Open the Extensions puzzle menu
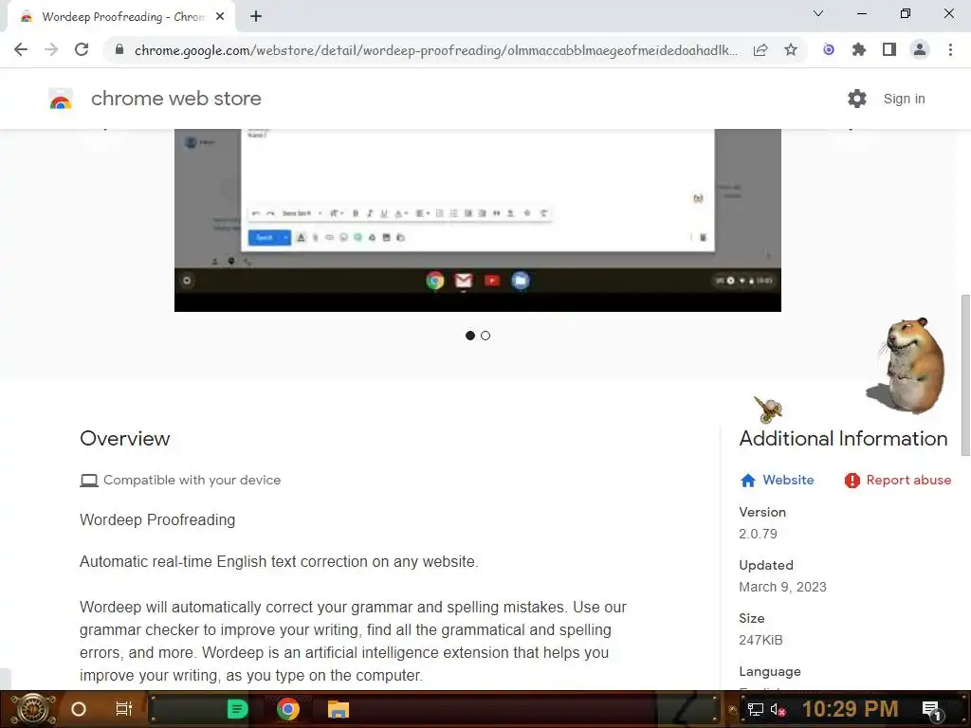Image resolution: width=971 pixels, height=728 pixels. (859, 49)
